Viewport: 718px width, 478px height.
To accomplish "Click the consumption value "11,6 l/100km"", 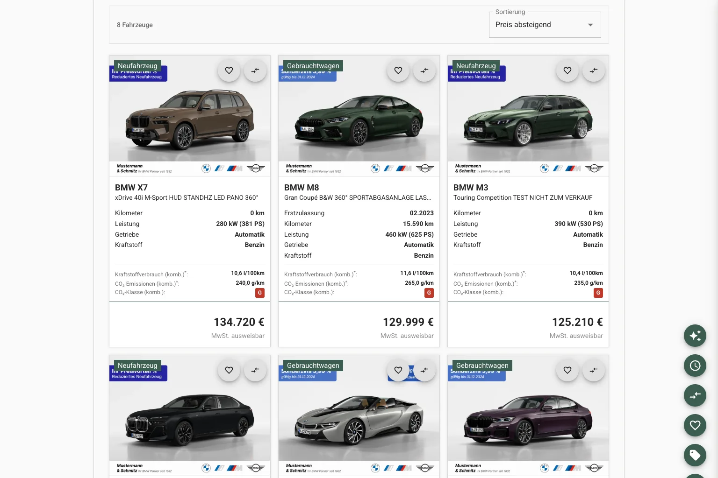I will tap(417, 273).
